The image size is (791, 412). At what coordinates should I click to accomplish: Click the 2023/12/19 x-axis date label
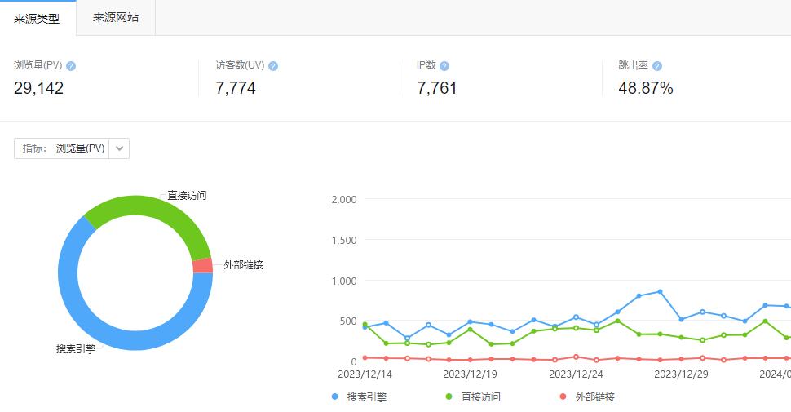pyautogui.click(x=471, y=374)
